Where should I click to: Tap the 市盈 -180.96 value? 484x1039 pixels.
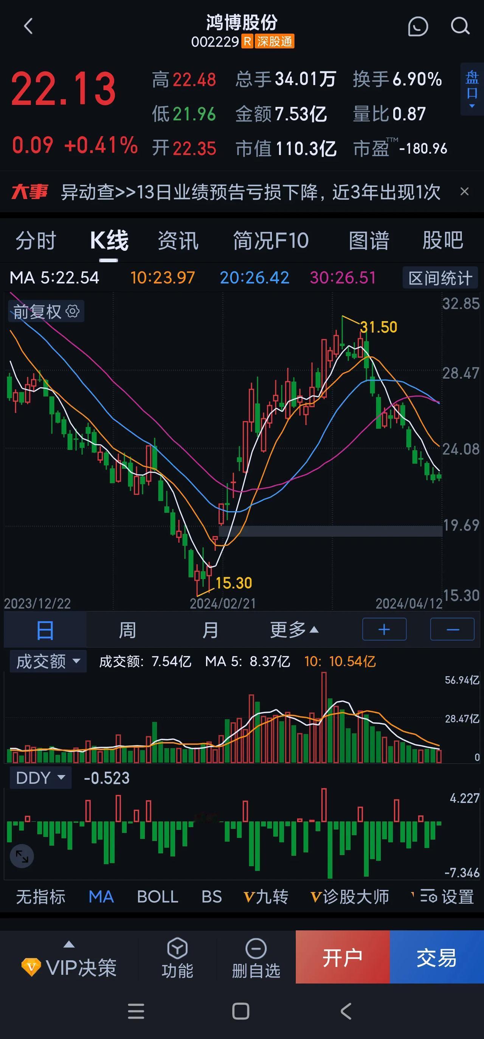tap(400, 148)
